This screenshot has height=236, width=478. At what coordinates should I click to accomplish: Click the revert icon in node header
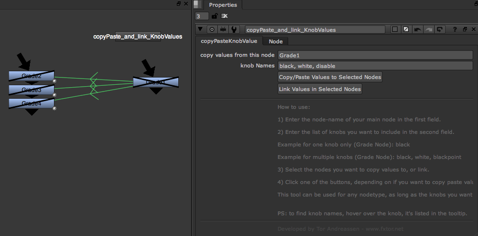point(439,29)
